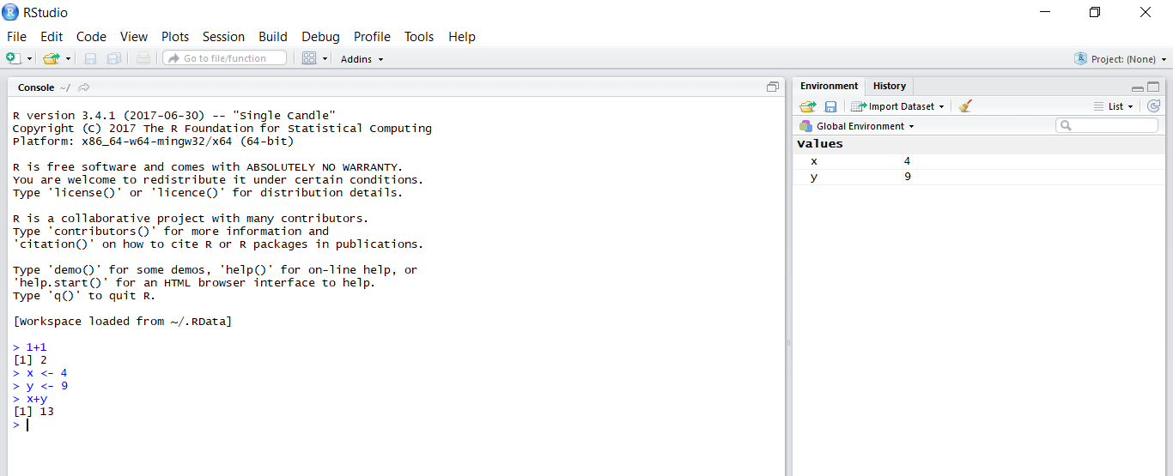This screenshot has width=1173, height=476.
Task: Clear the workspace with the broom icon
Action: [x=965, y=106]
